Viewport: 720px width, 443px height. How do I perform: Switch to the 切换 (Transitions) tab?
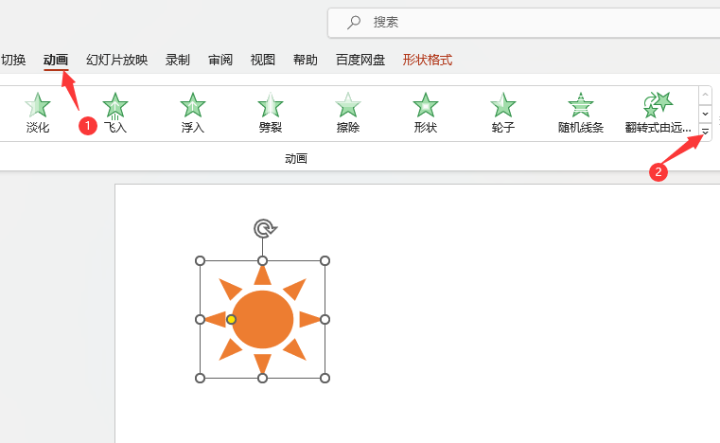[x=13, y=60]
